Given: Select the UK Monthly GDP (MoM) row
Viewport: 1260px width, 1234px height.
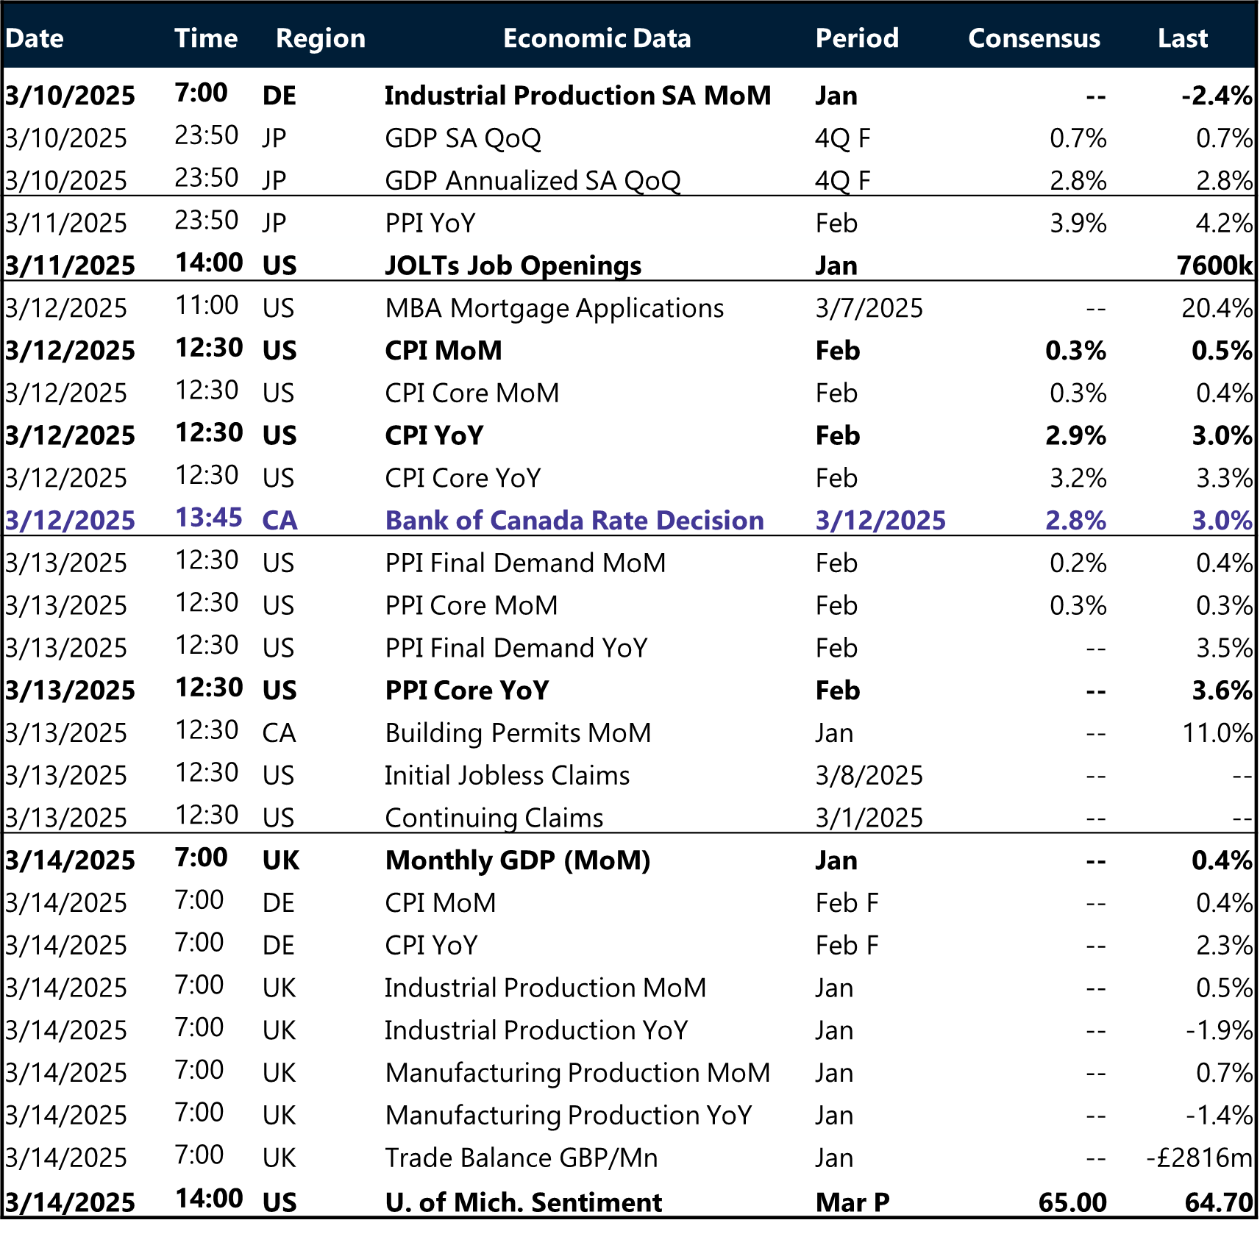Looking at the screenshot, I should [x=518, y=860].
